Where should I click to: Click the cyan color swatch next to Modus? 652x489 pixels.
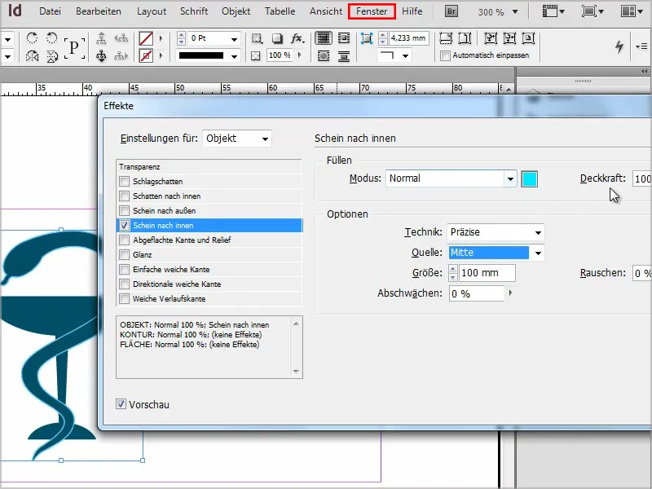tap(530, 178)
